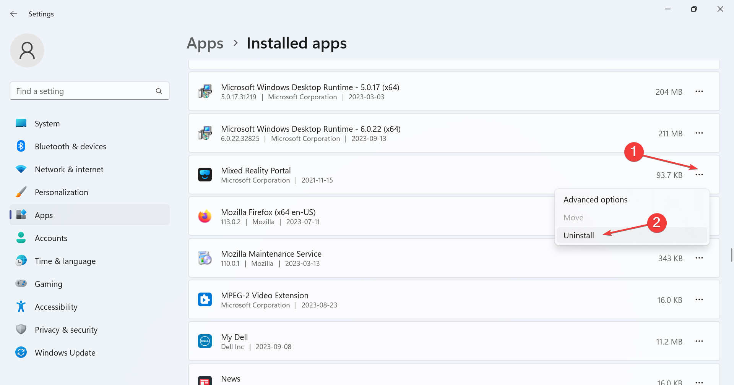Click the installed apps list scrollbar

coord(731,255)
